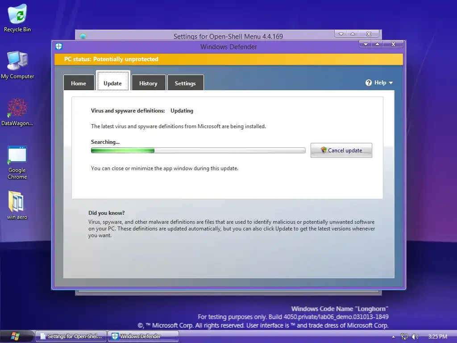Go to the Settings tab
457x343 pixels.
(x=185, y=83)
